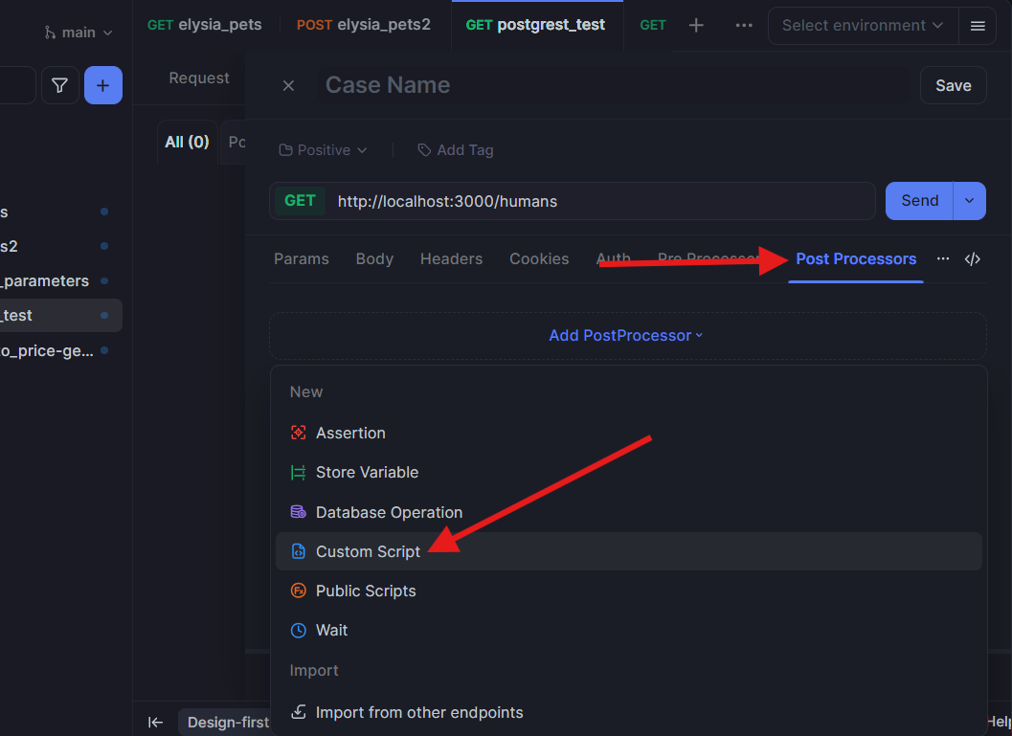Screen dimensions: 1012x736
Task: Switch to the Headers tab
Action: coord(451,258)
